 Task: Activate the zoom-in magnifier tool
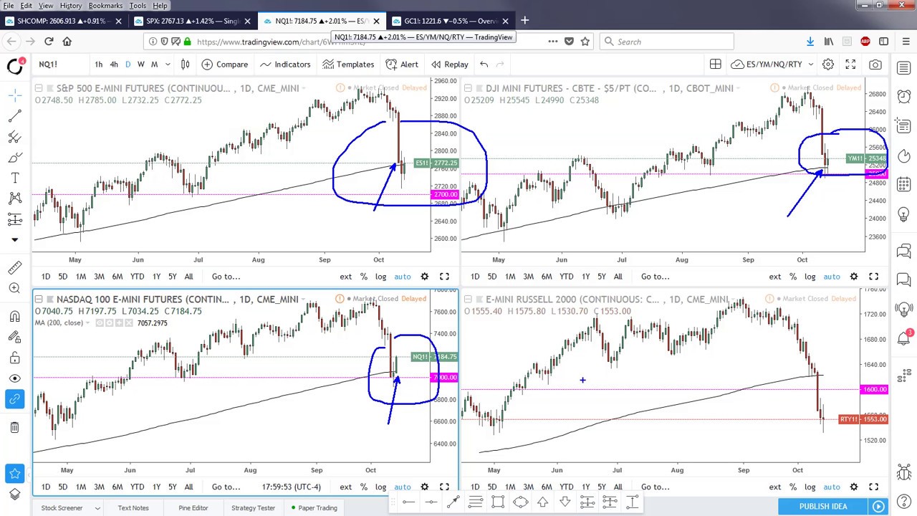click(14, 287)
